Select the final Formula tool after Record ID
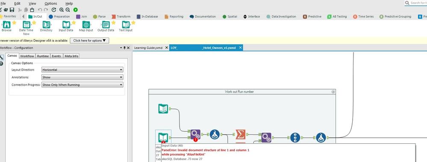427x162 pixels. 321,138
